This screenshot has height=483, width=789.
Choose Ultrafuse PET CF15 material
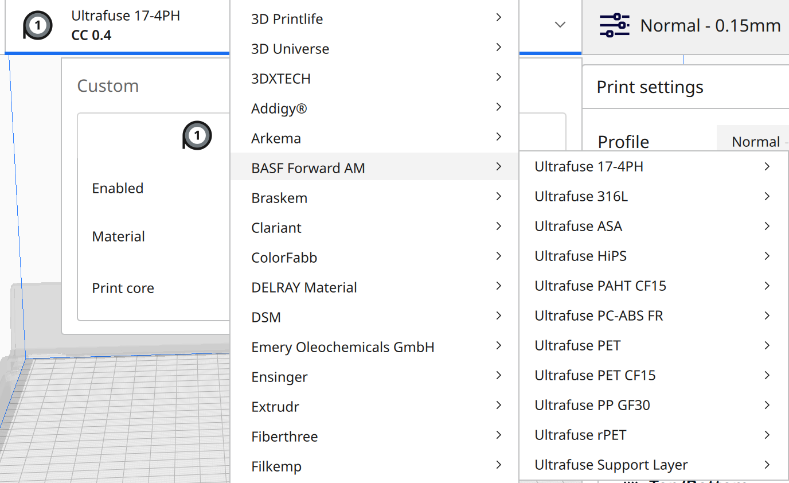(x=654, y=375)
